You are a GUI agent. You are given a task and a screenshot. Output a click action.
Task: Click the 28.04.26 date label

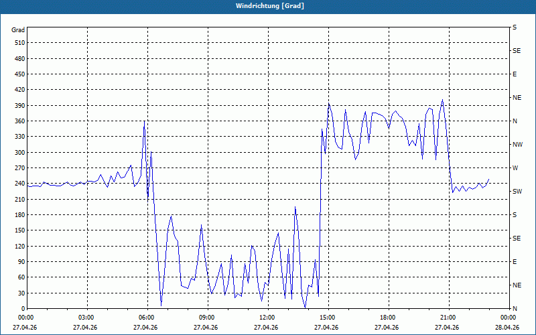508,328
